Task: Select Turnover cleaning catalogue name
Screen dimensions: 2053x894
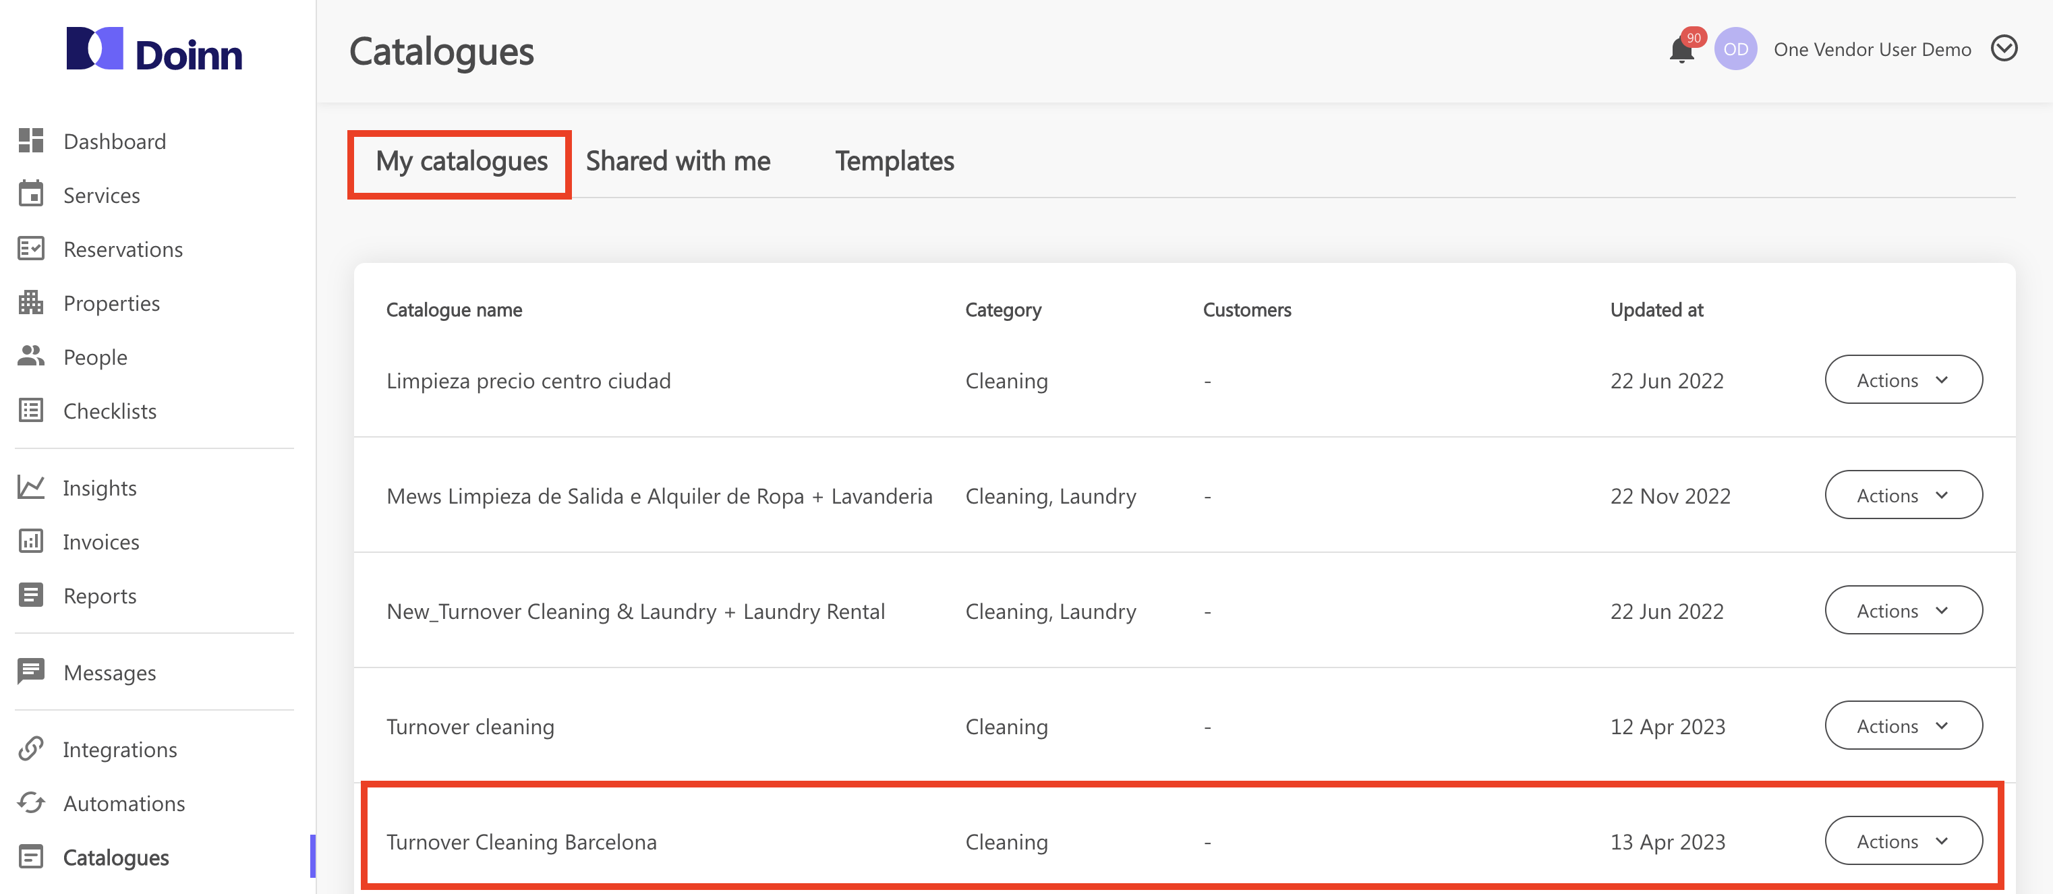Action: point(470,727)
